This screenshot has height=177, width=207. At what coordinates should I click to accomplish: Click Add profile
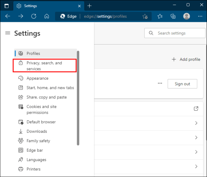[186, 59]
